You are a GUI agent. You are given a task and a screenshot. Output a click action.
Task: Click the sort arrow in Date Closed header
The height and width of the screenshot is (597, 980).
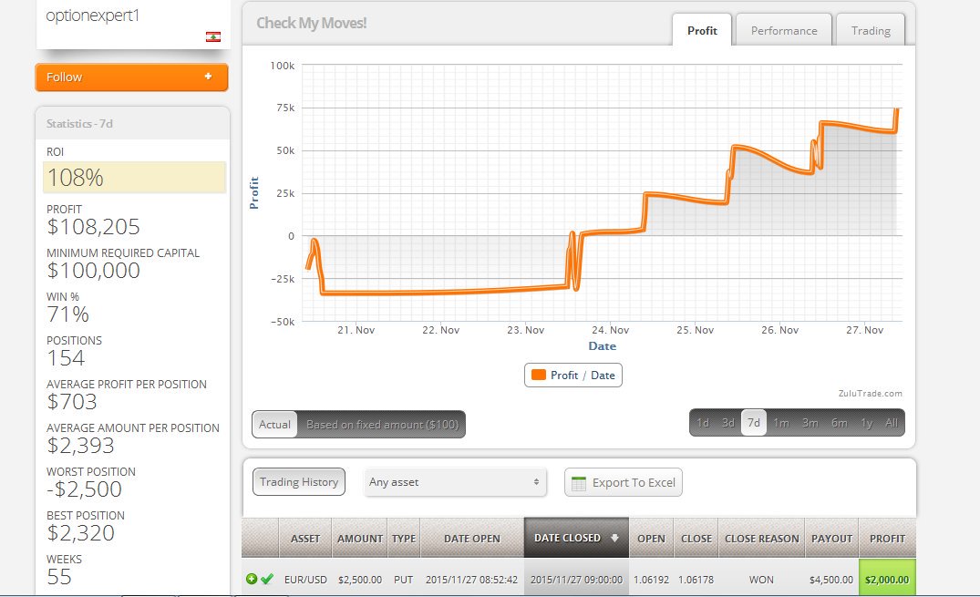[614, 538]
